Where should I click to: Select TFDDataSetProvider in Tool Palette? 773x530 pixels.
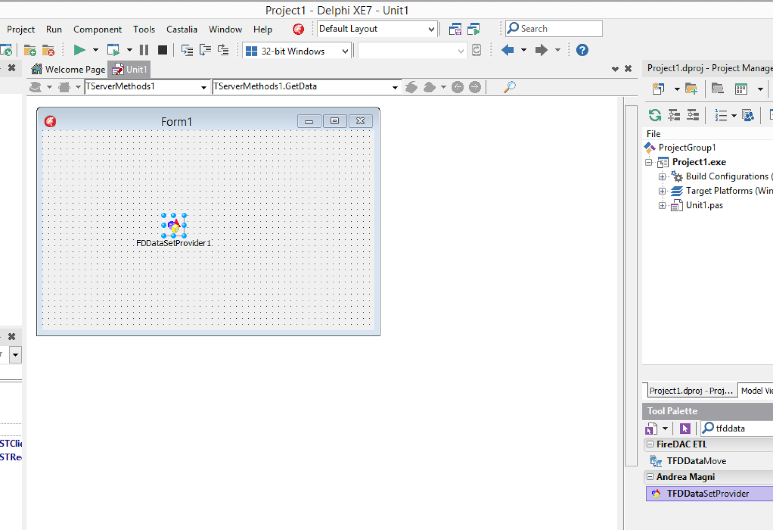click(x=709, y=494)
